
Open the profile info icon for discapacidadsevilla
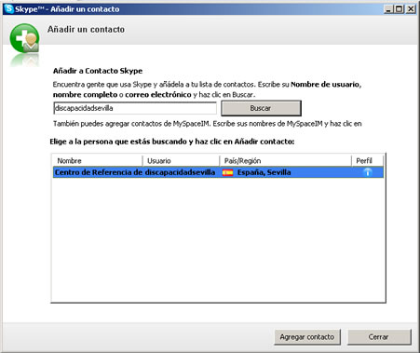tap(368, 172)
